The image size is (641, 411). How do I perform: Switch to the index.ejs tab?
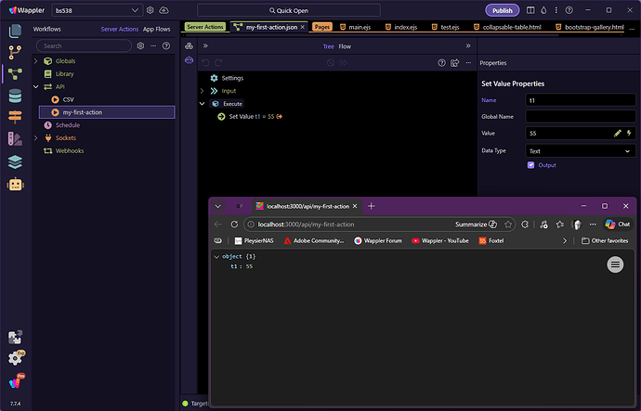tap(400, 28)
